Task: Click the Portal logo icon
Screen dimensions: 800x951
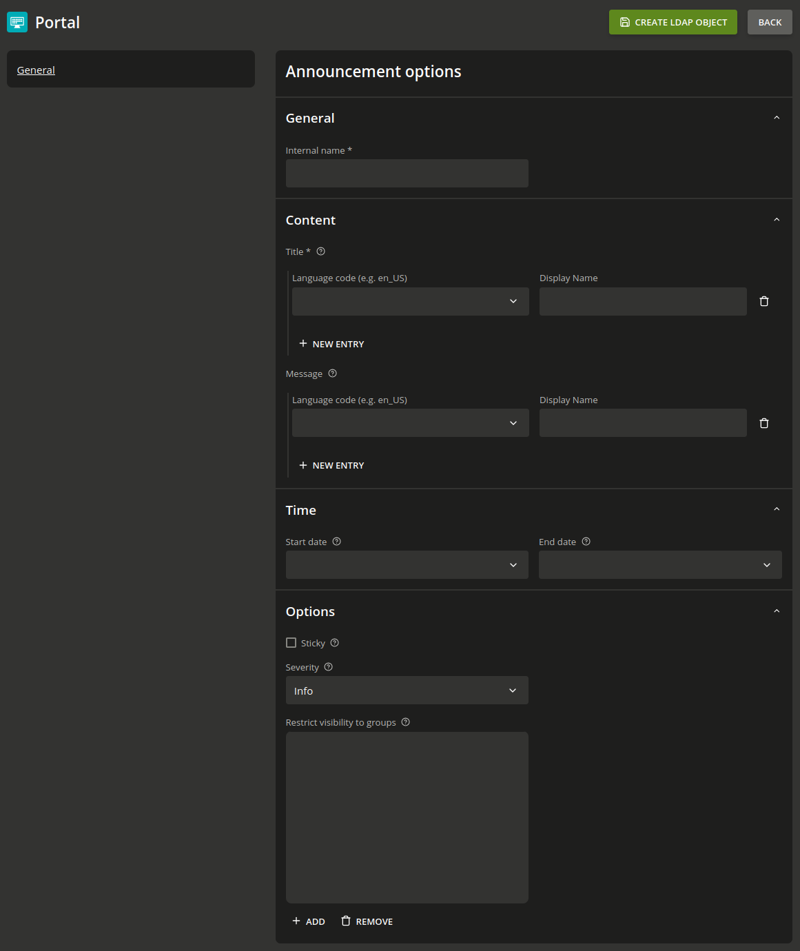Action: (17, 22)
